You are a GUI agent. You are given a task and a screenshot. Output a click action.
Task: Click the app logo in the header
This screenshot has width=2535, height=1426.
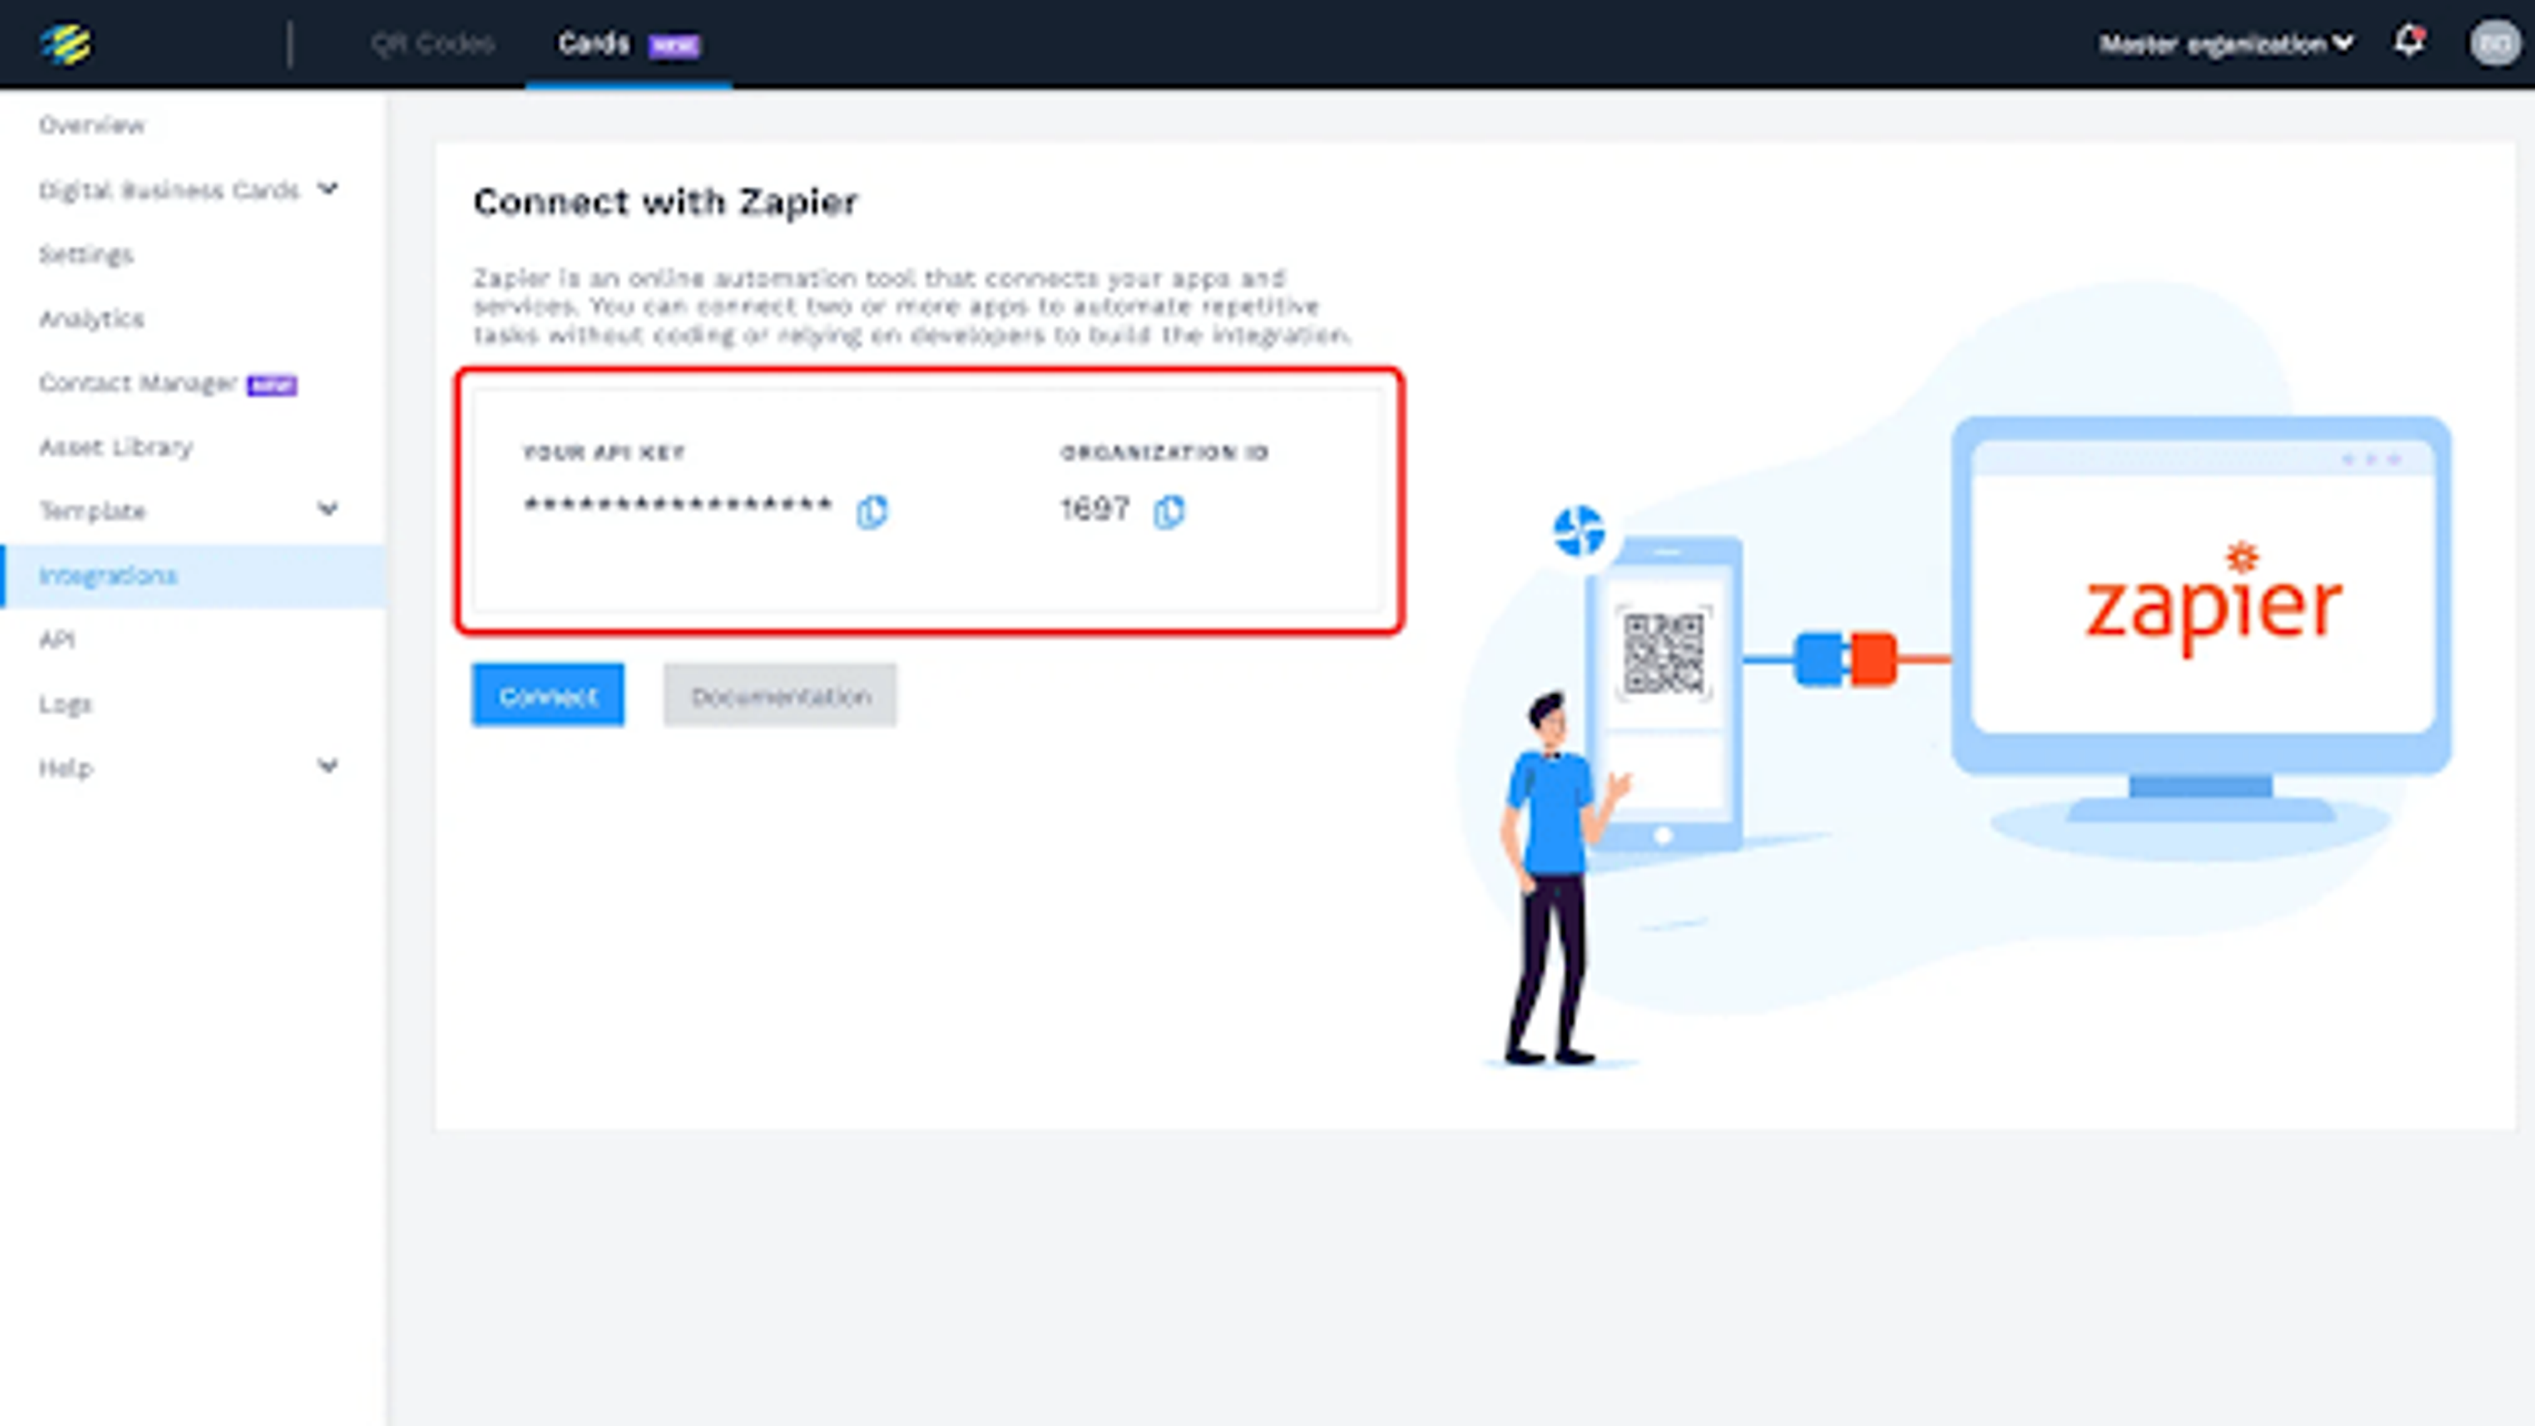pyautogui.click(x=66, y=44)
